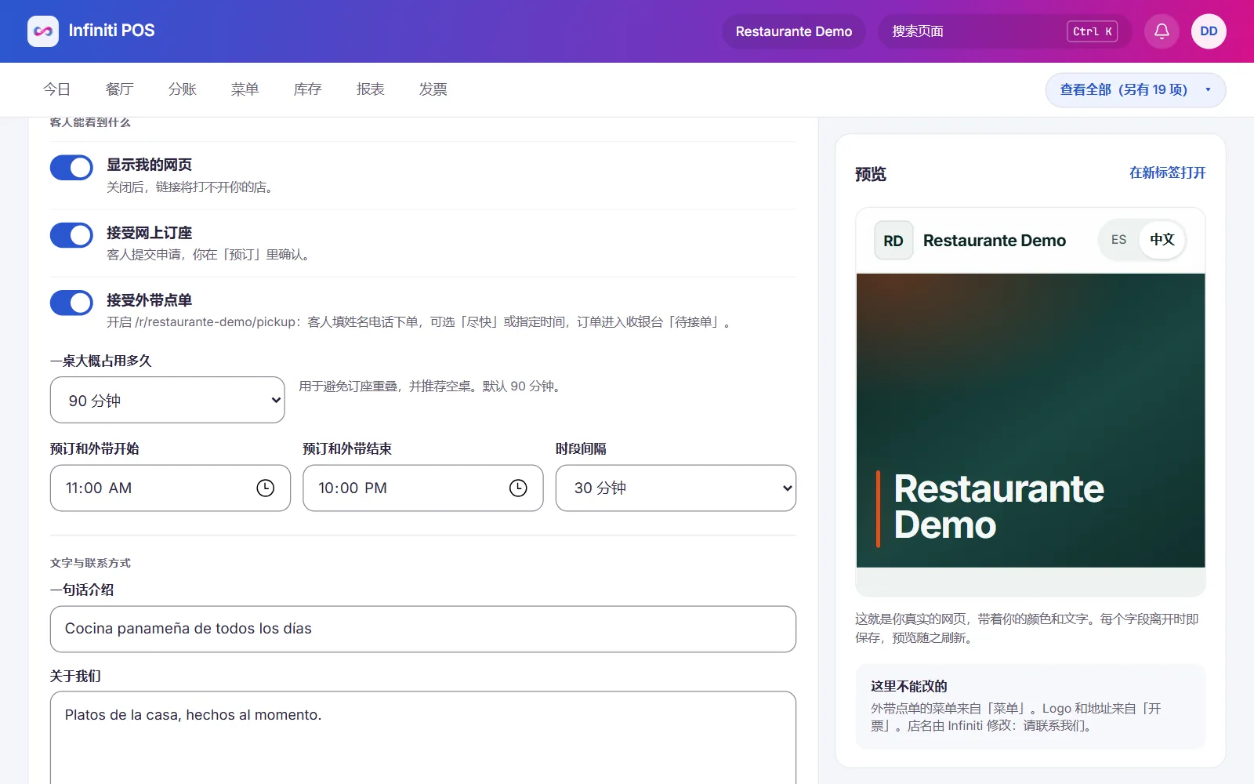This screenshot has width=1254, height=784.
Task: Click the 关于我们 text area
Action: [x=423, y=737]
